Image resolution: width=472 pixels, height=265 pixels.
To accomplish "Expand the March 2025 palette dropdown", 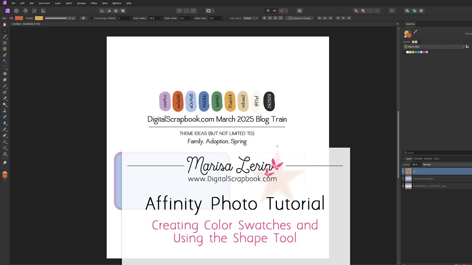I will 434,47.
